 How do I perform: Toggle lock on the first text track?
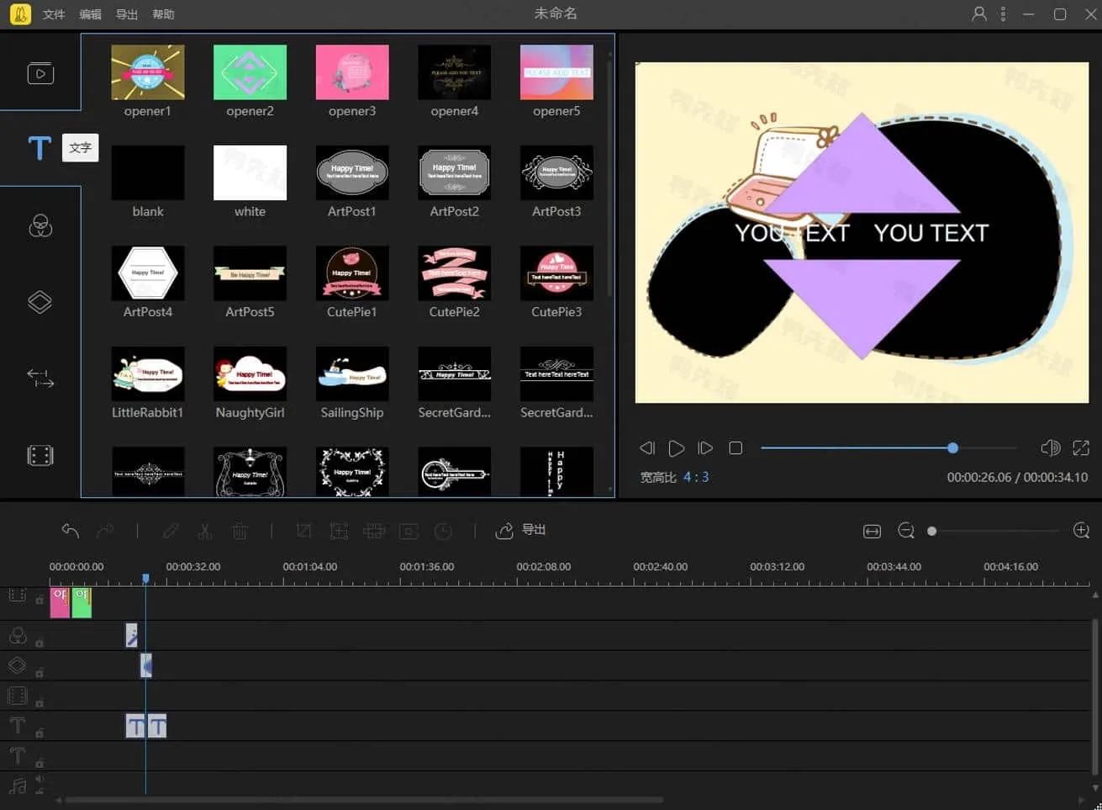(40, 733)
